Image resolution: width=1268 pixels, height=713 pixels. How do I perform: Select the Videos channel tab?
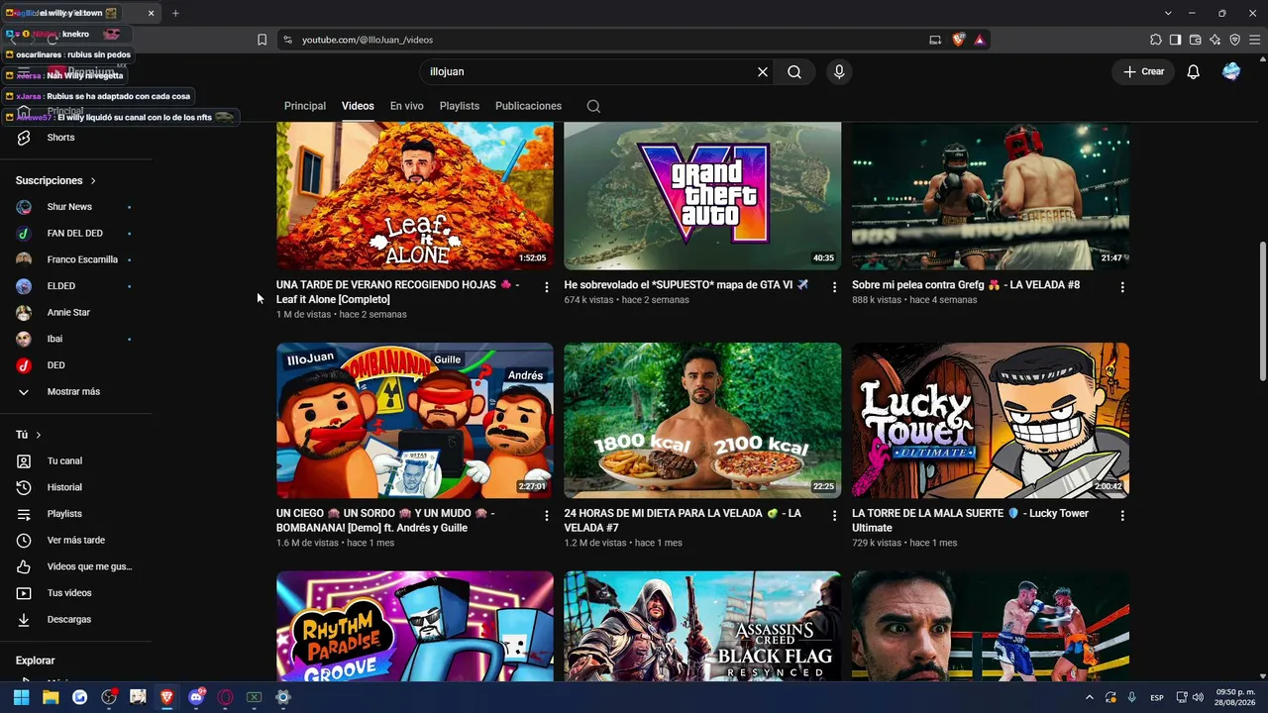(358, 106)
